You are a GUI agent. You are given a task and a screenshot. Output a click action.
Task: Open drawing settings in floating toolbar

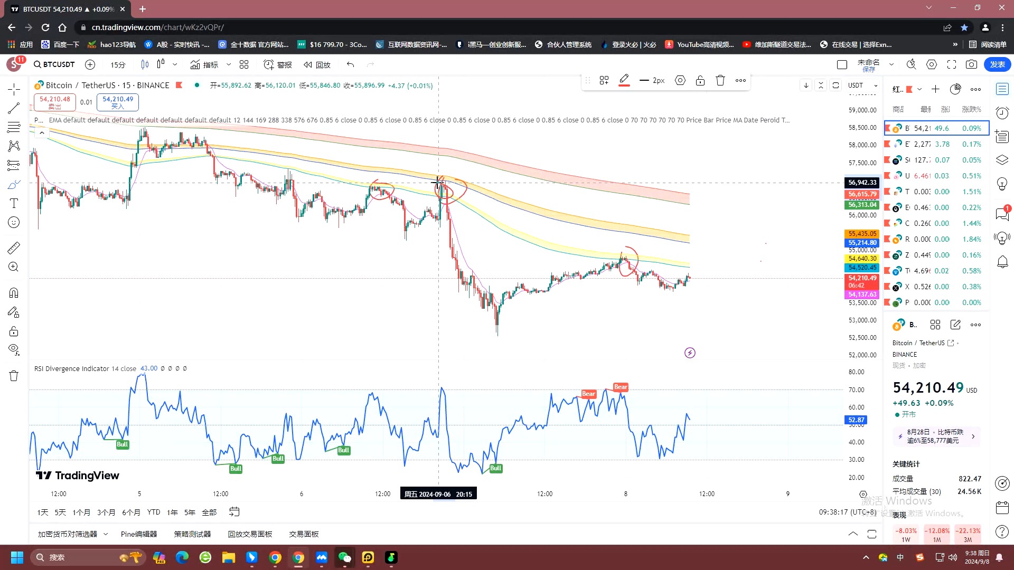(x=680, y=80)
